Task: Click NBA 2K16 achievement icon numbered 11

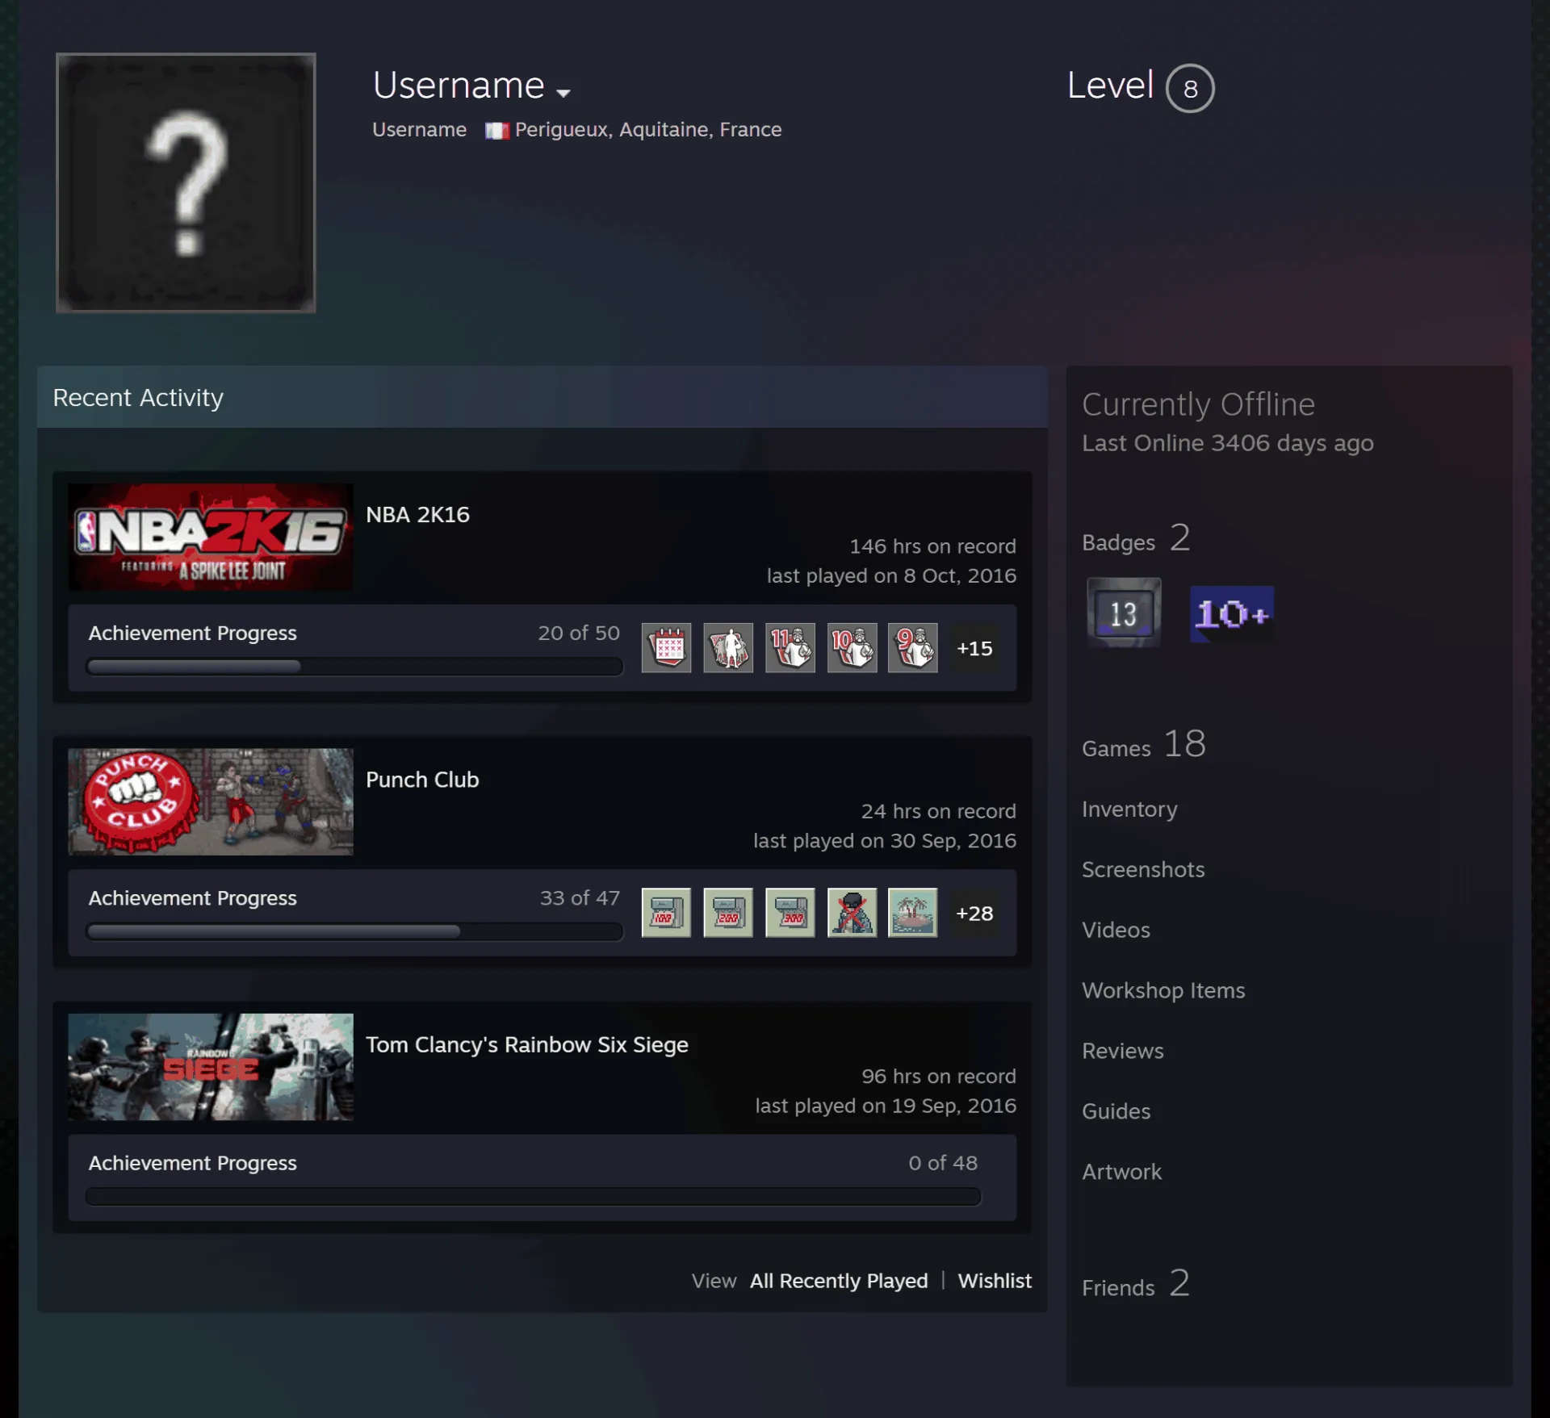Action: (x=790, y=647)
